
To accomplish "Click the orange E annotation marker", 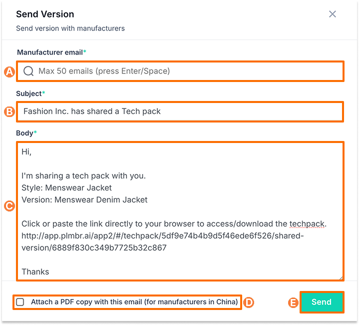I will [x=294, y=302].
